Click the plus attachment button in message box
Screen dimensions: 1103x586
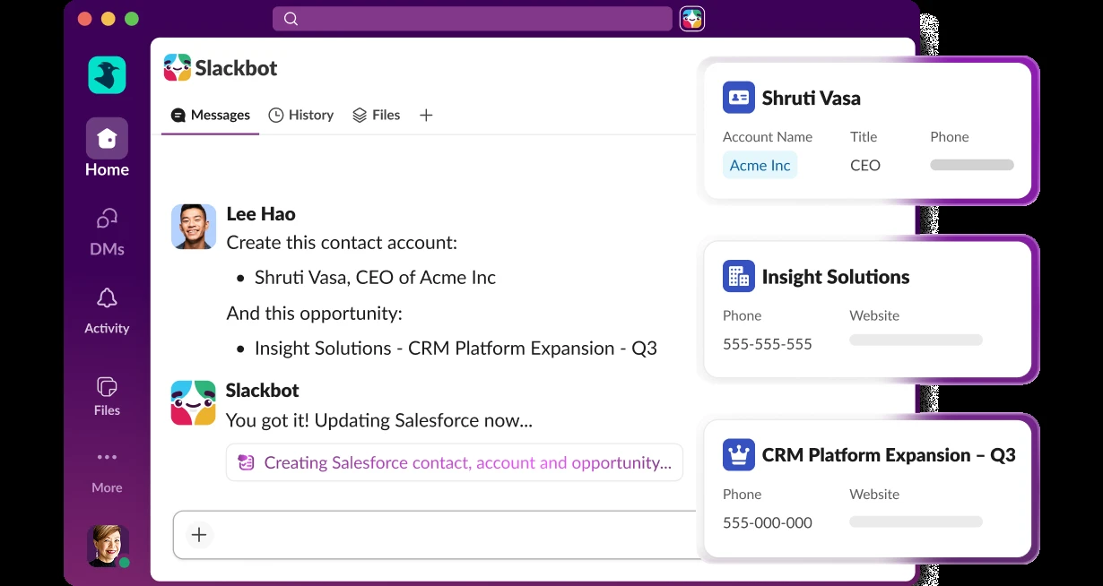tap(199, 535)
